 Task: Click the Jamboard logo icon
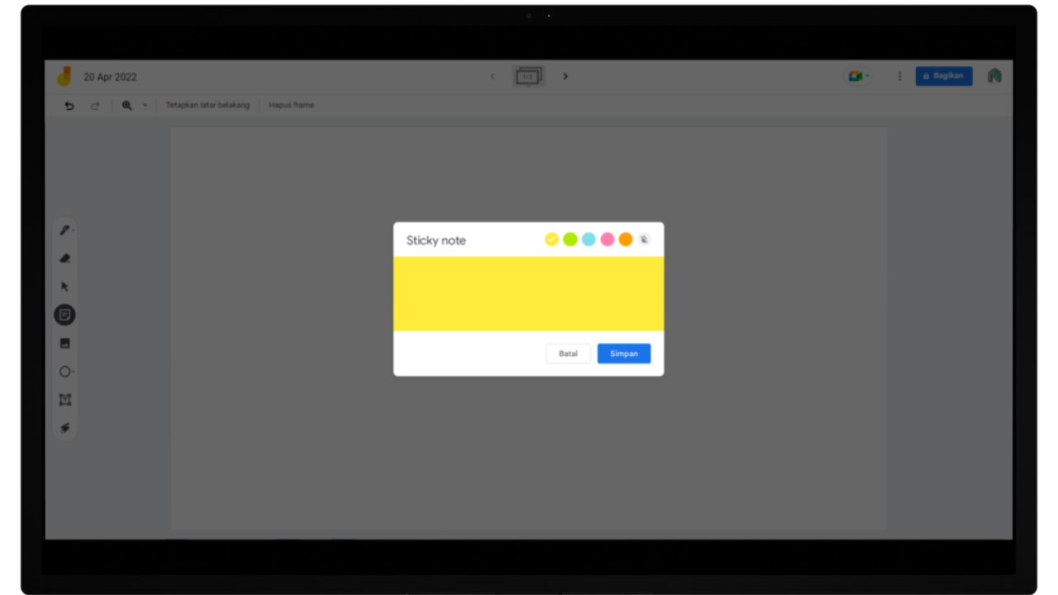(x=64, y=76)
